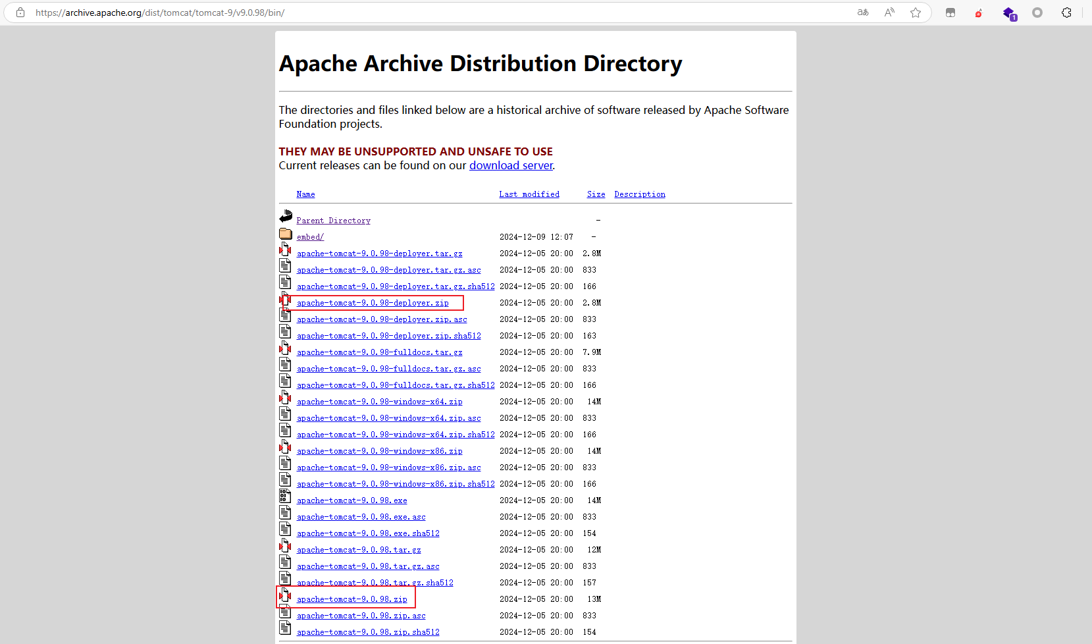Open deployer.zip.sha512 checksum link
The image size is (1092, 644).
pos(388,336)
